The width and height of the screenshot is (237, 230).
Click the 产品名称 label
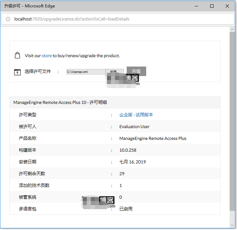(x=27, y=138)
